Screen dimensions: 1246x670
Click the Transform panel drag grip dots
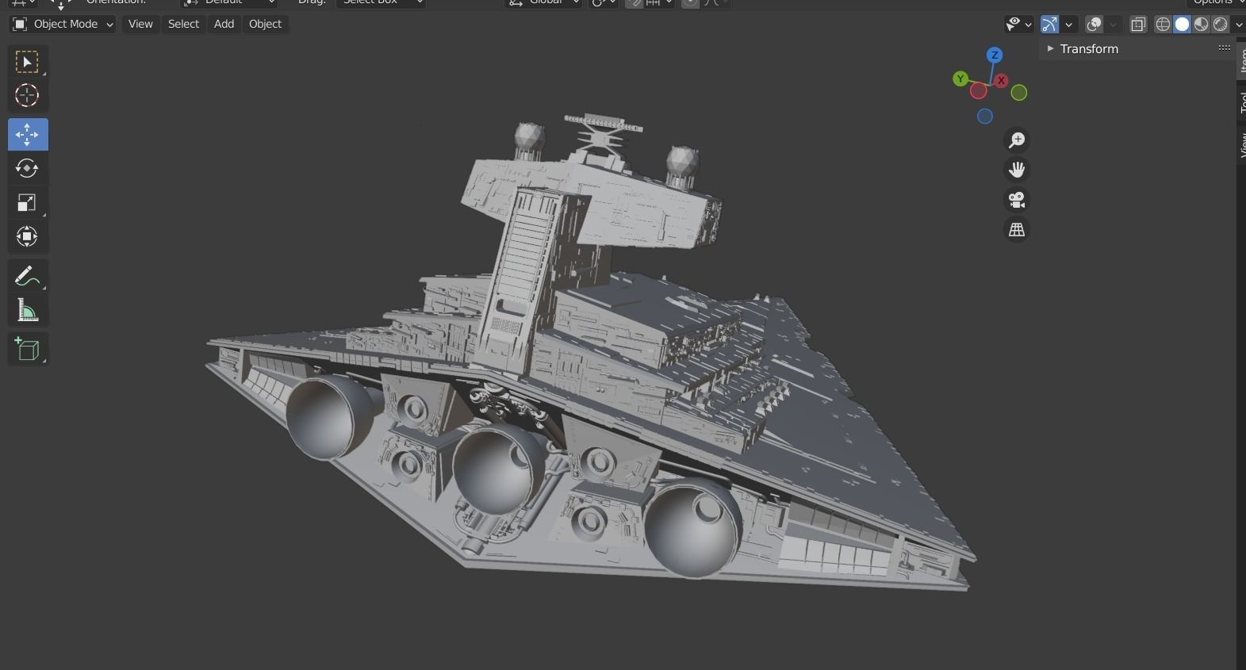(x=1225, y=48)
